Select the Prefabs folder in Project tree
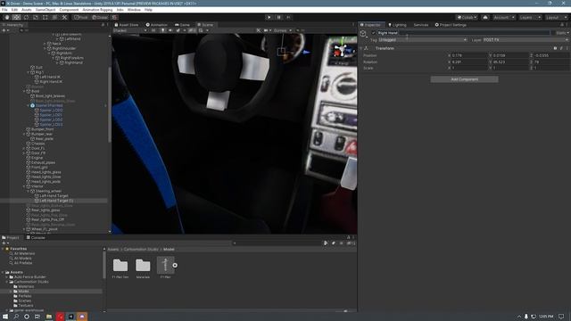571x321 pixels. tap(25, 296)
